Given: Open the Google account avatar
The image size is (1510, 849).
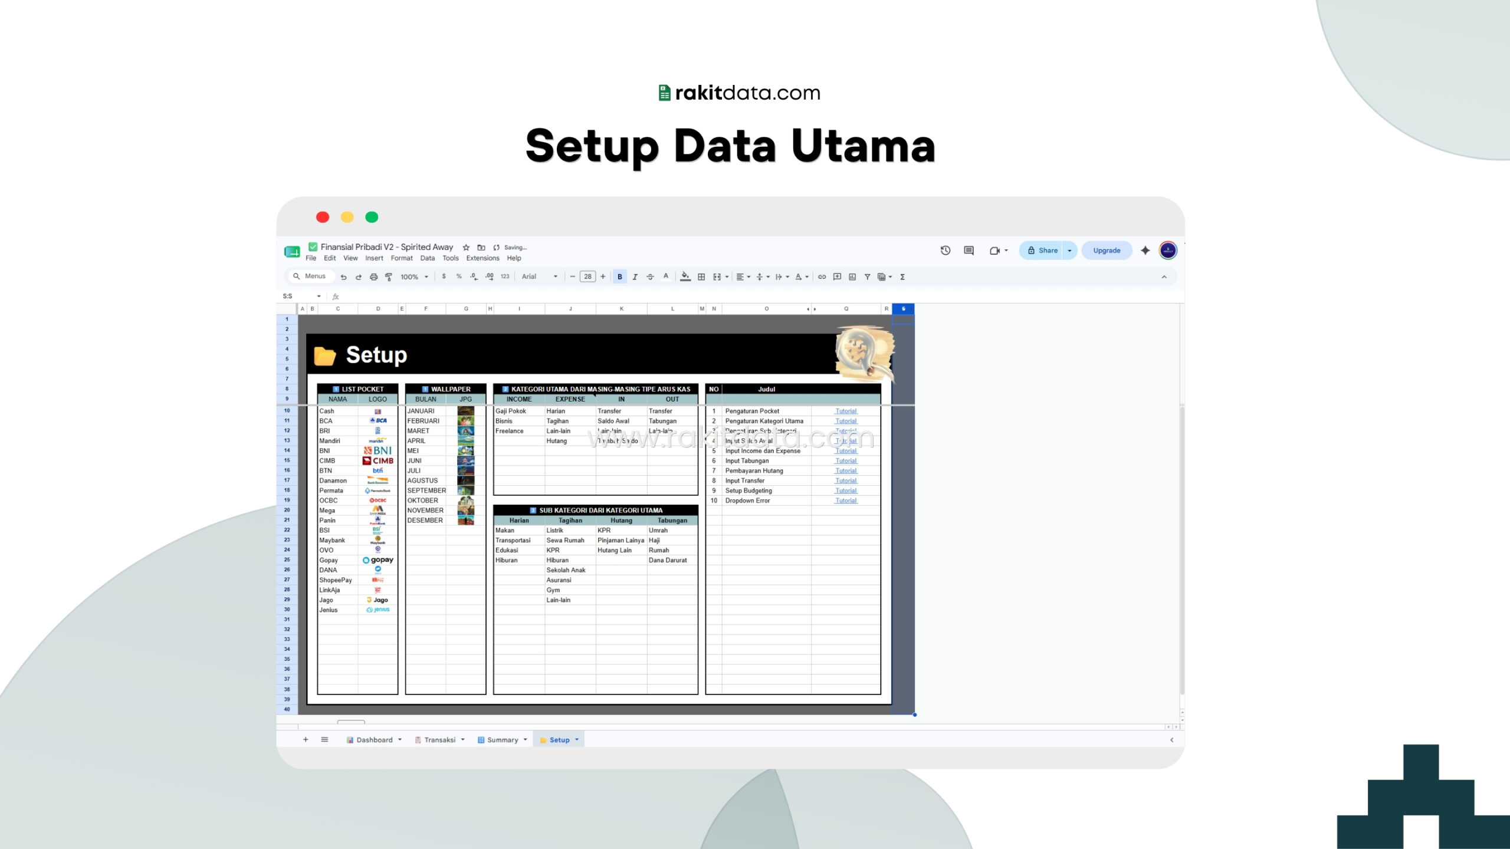Looking at the screenshot, I should tap(1168, 251).
